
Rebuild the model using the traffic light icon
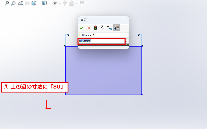click(95, 28)
